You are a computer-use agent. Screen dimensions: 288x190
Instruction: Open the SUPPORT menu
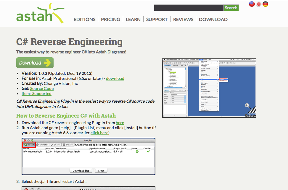[157, 19]
